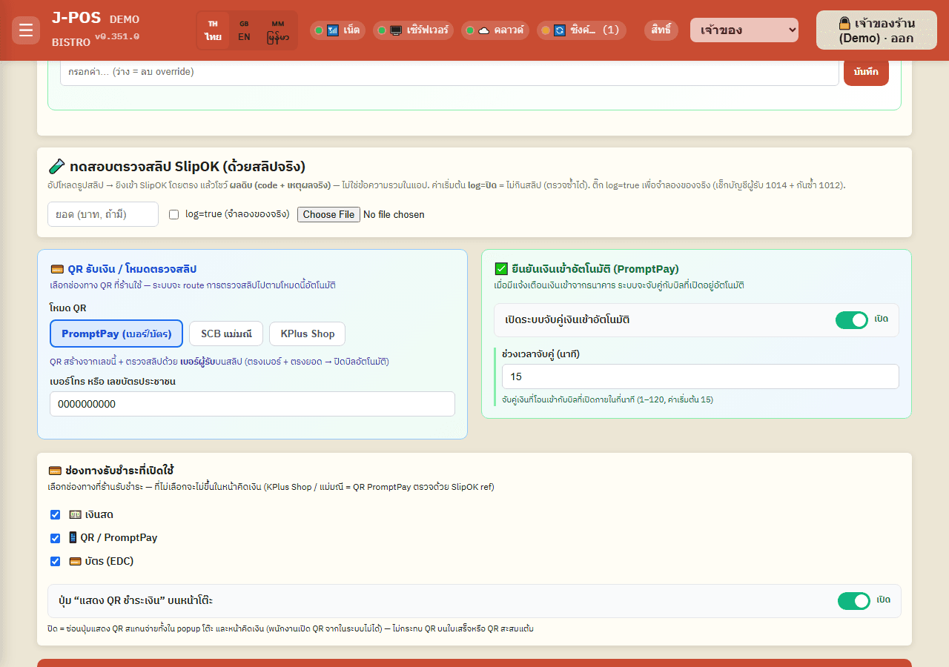This screenshot has width=949, height=667.
Task: Tick the log=true checkbox
Action: [x=173, y=214]
